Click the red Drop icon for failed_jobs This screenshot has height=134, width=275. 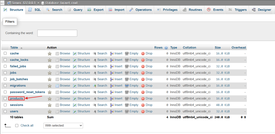(143, 66)
